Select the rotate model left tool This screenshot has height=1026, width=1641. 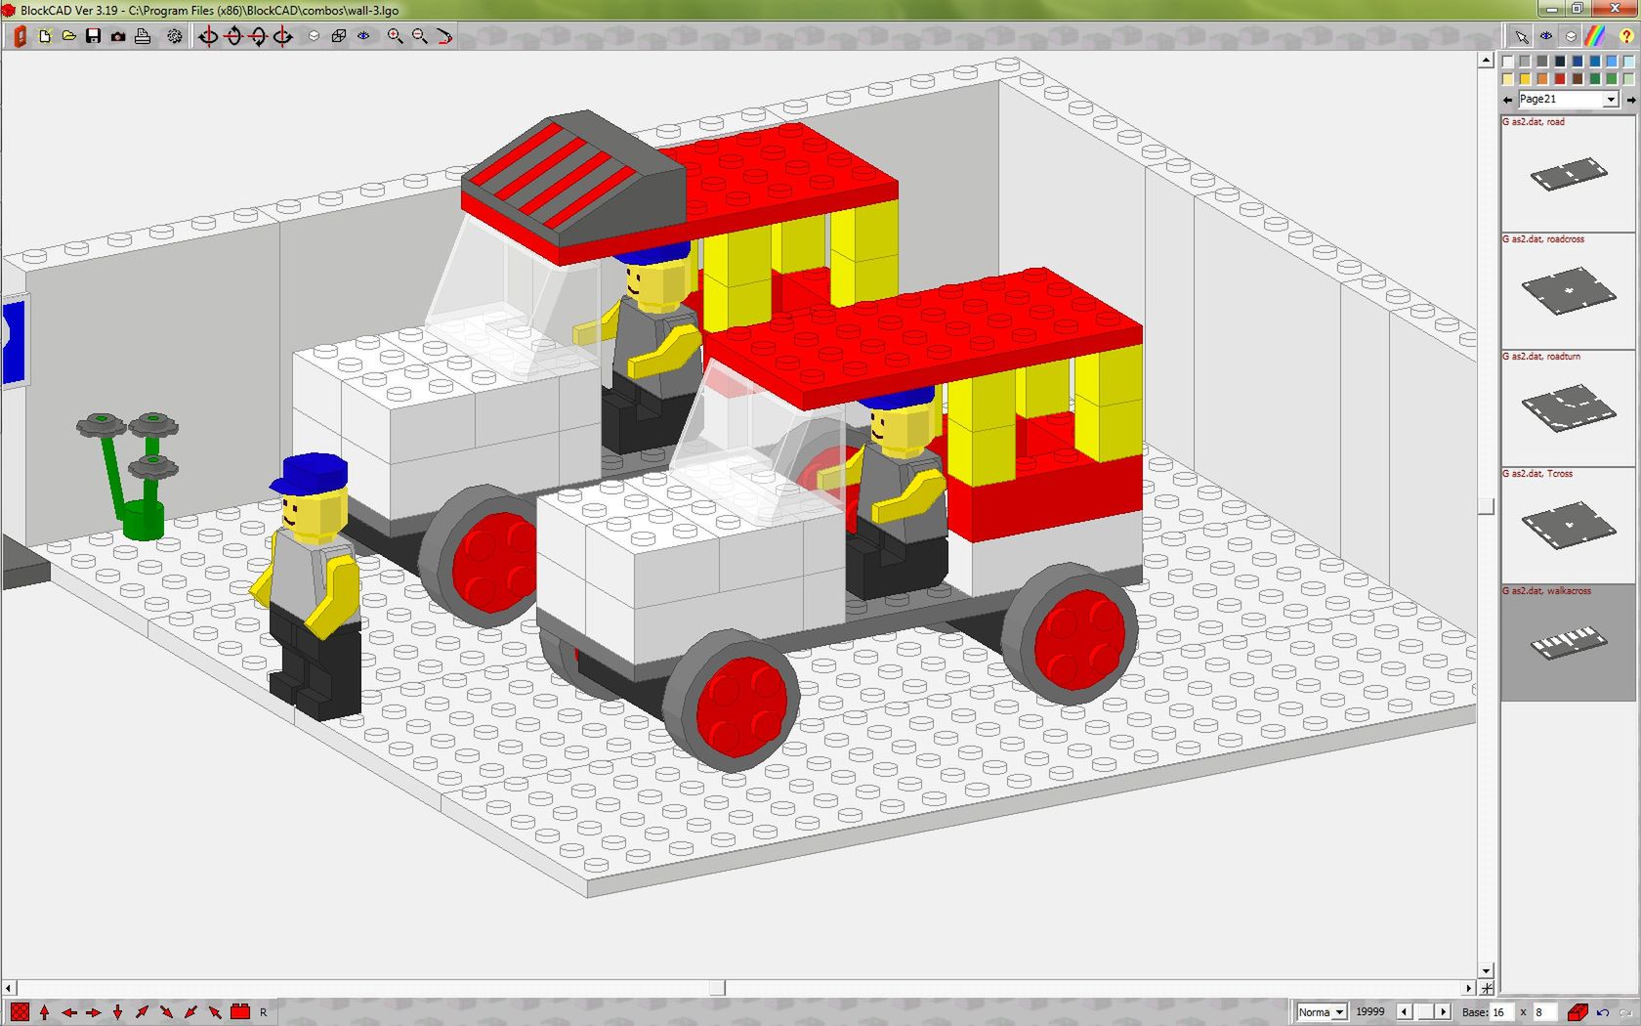(x=209, y=36)
